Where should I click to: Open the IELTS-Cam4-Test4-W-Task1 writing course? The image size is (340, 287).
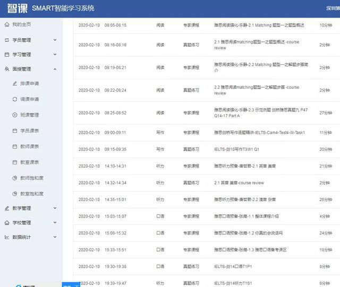[x=259, y=133]
